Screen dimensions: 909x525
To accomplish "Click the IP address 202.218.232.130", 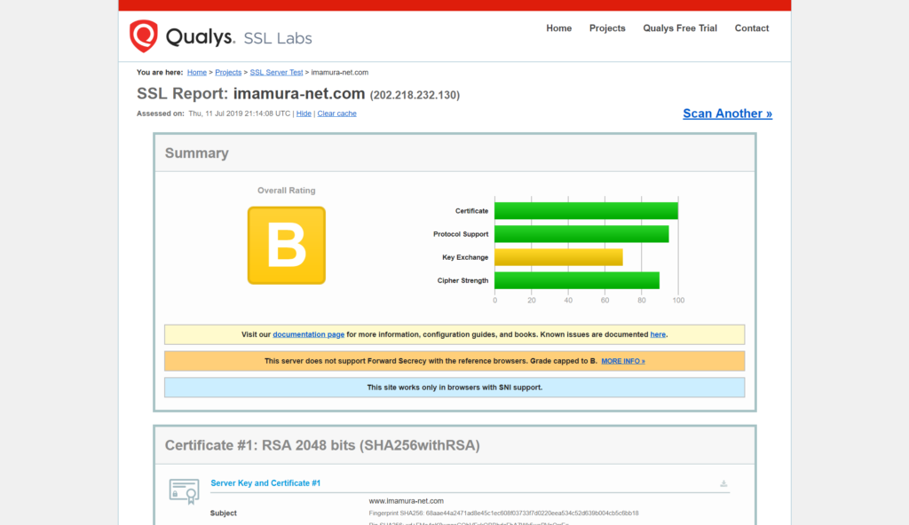I will (x=415, y=95).
